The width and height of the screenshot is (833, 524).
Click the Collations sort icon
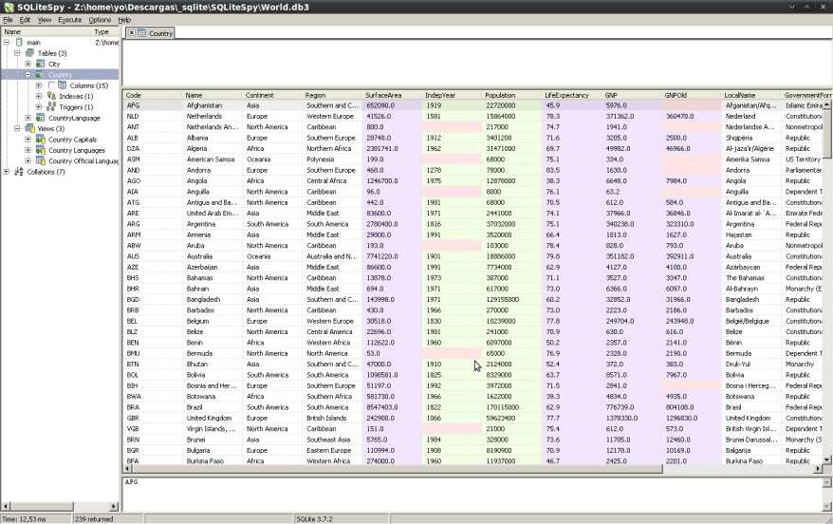[19, 172]
